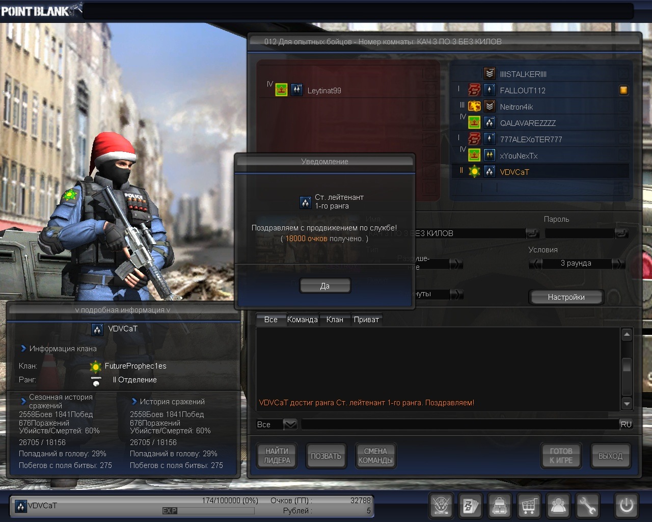Click the enter button beside the password field
Screen dimensions: 652x522
pos(621,233)
